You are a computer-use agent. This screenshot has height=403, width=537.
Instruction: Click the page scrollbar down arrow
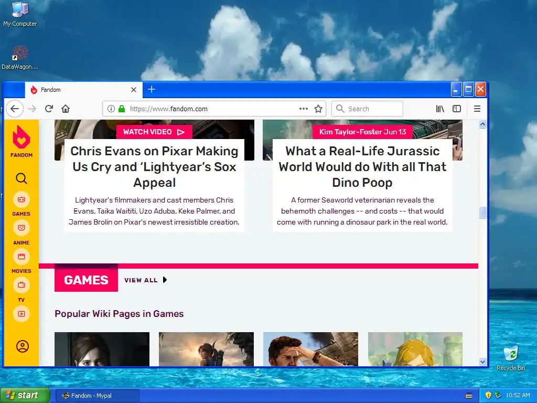482,362
